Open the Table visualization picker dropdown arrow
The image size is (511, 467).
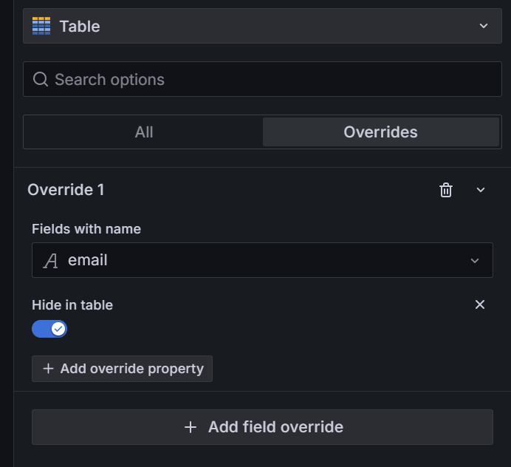pos(484,26)
